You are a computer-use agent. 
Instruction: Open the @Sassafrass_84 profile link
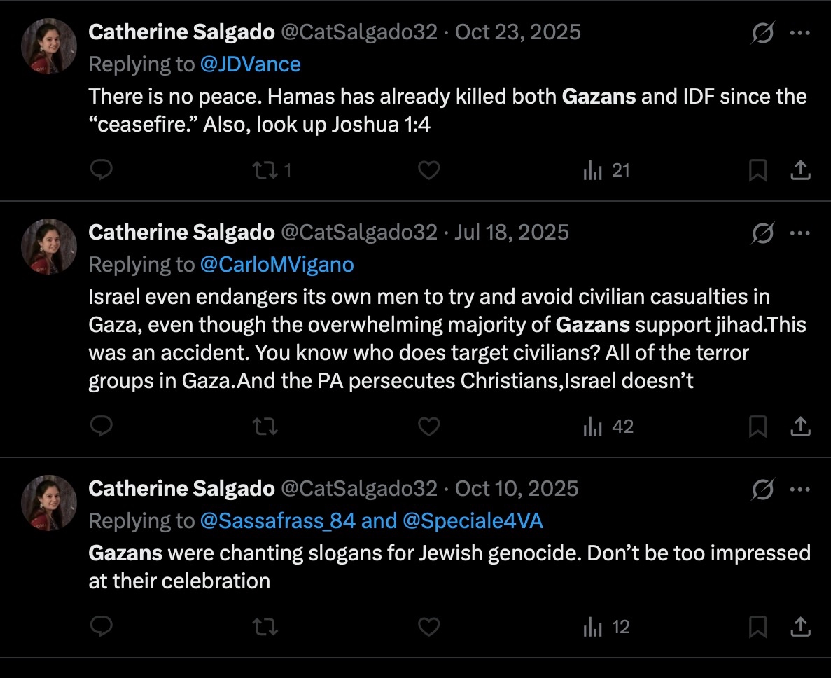[x=278, y=521]
